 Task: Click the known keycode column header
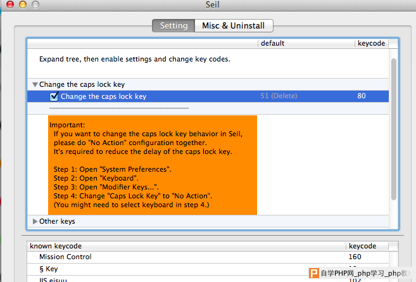tap(186, 246)
